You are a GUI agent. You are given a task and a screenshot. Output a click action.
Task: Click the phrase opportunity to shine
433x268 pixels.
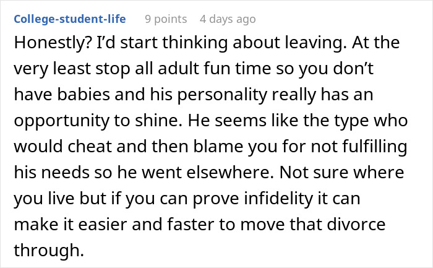pyautogui.click(x=98, y=121)
